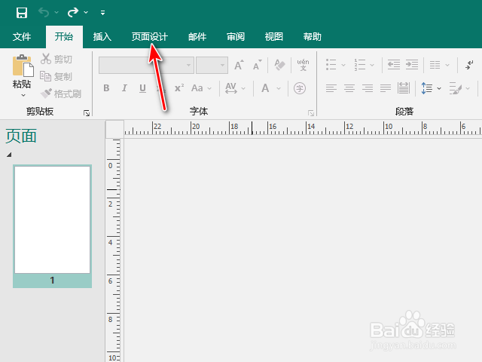This screenshot has height=362, width=482.
Task: Click the Undo arrow icon
Action: 44,13
